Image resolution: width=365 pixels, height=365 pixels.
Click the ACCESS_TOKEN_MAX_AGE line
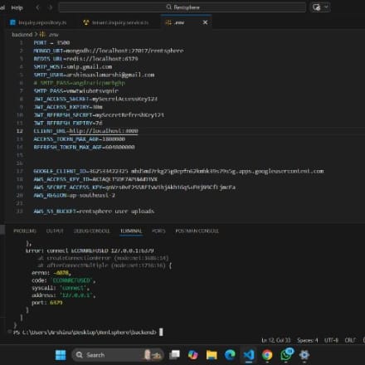80,139
